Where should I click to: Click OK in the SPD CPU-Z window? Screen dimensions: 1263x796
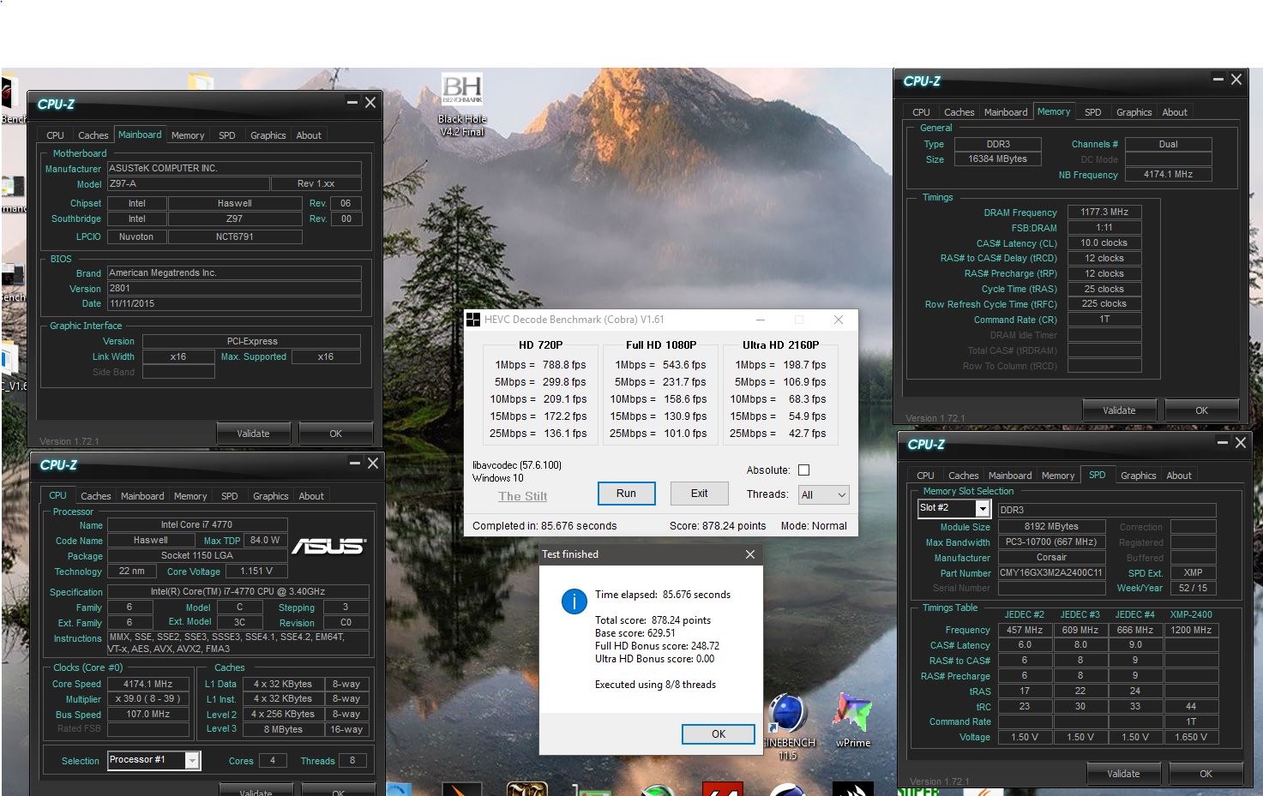click(1206, 774)
